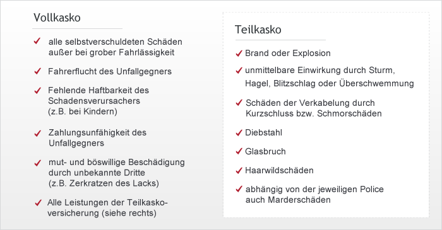
Task: Click checkmark next to 'Alle Leistungen der Teilkasko'
Action: coord(38,203)
